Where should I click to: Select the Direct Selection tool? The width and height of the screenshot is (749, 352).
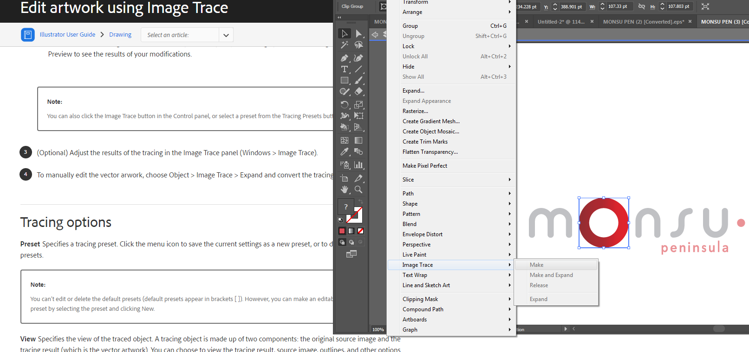pos(358,33)
